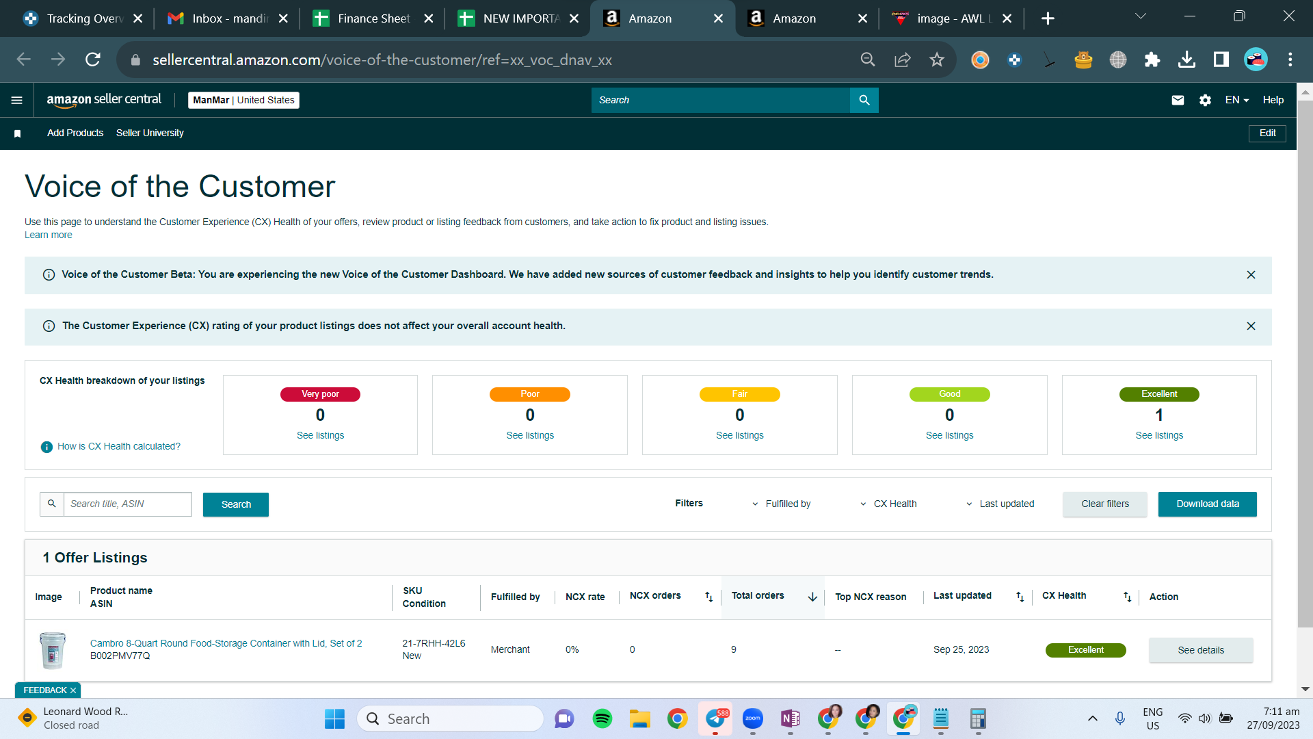Viewport: 1313px width, 739px height.
Task: Open the messages envelope icon
Action: (x=1178, y=101)
